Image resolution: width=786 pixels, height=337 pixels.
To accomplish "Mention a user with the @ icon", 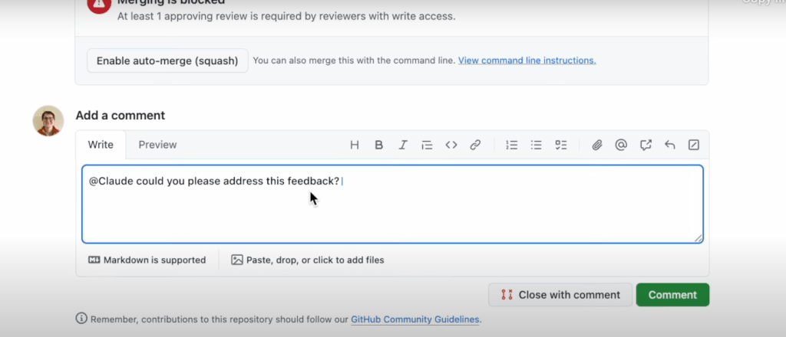I will pos(621,145).
